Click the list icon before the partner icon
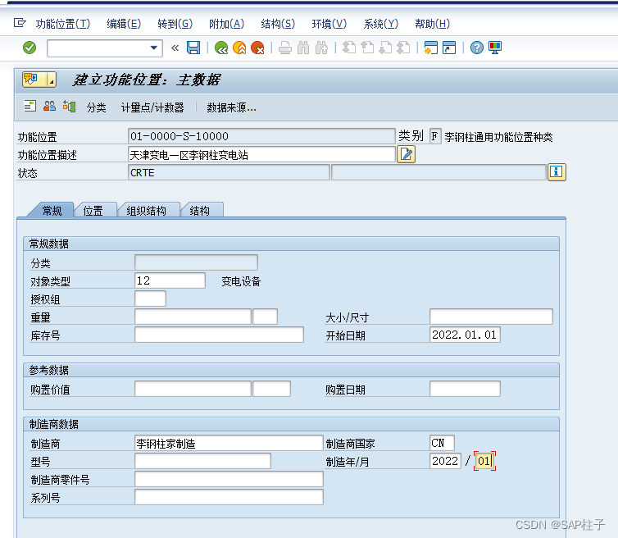The image size is (618, 538). [30, 107]
